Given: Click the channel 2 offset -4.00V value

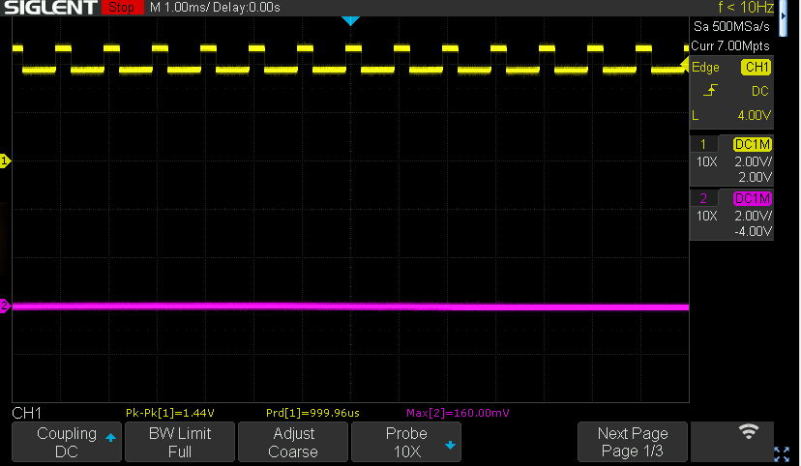Looking at the screenshot, I should pyautogui.click(x=753, y=231).
